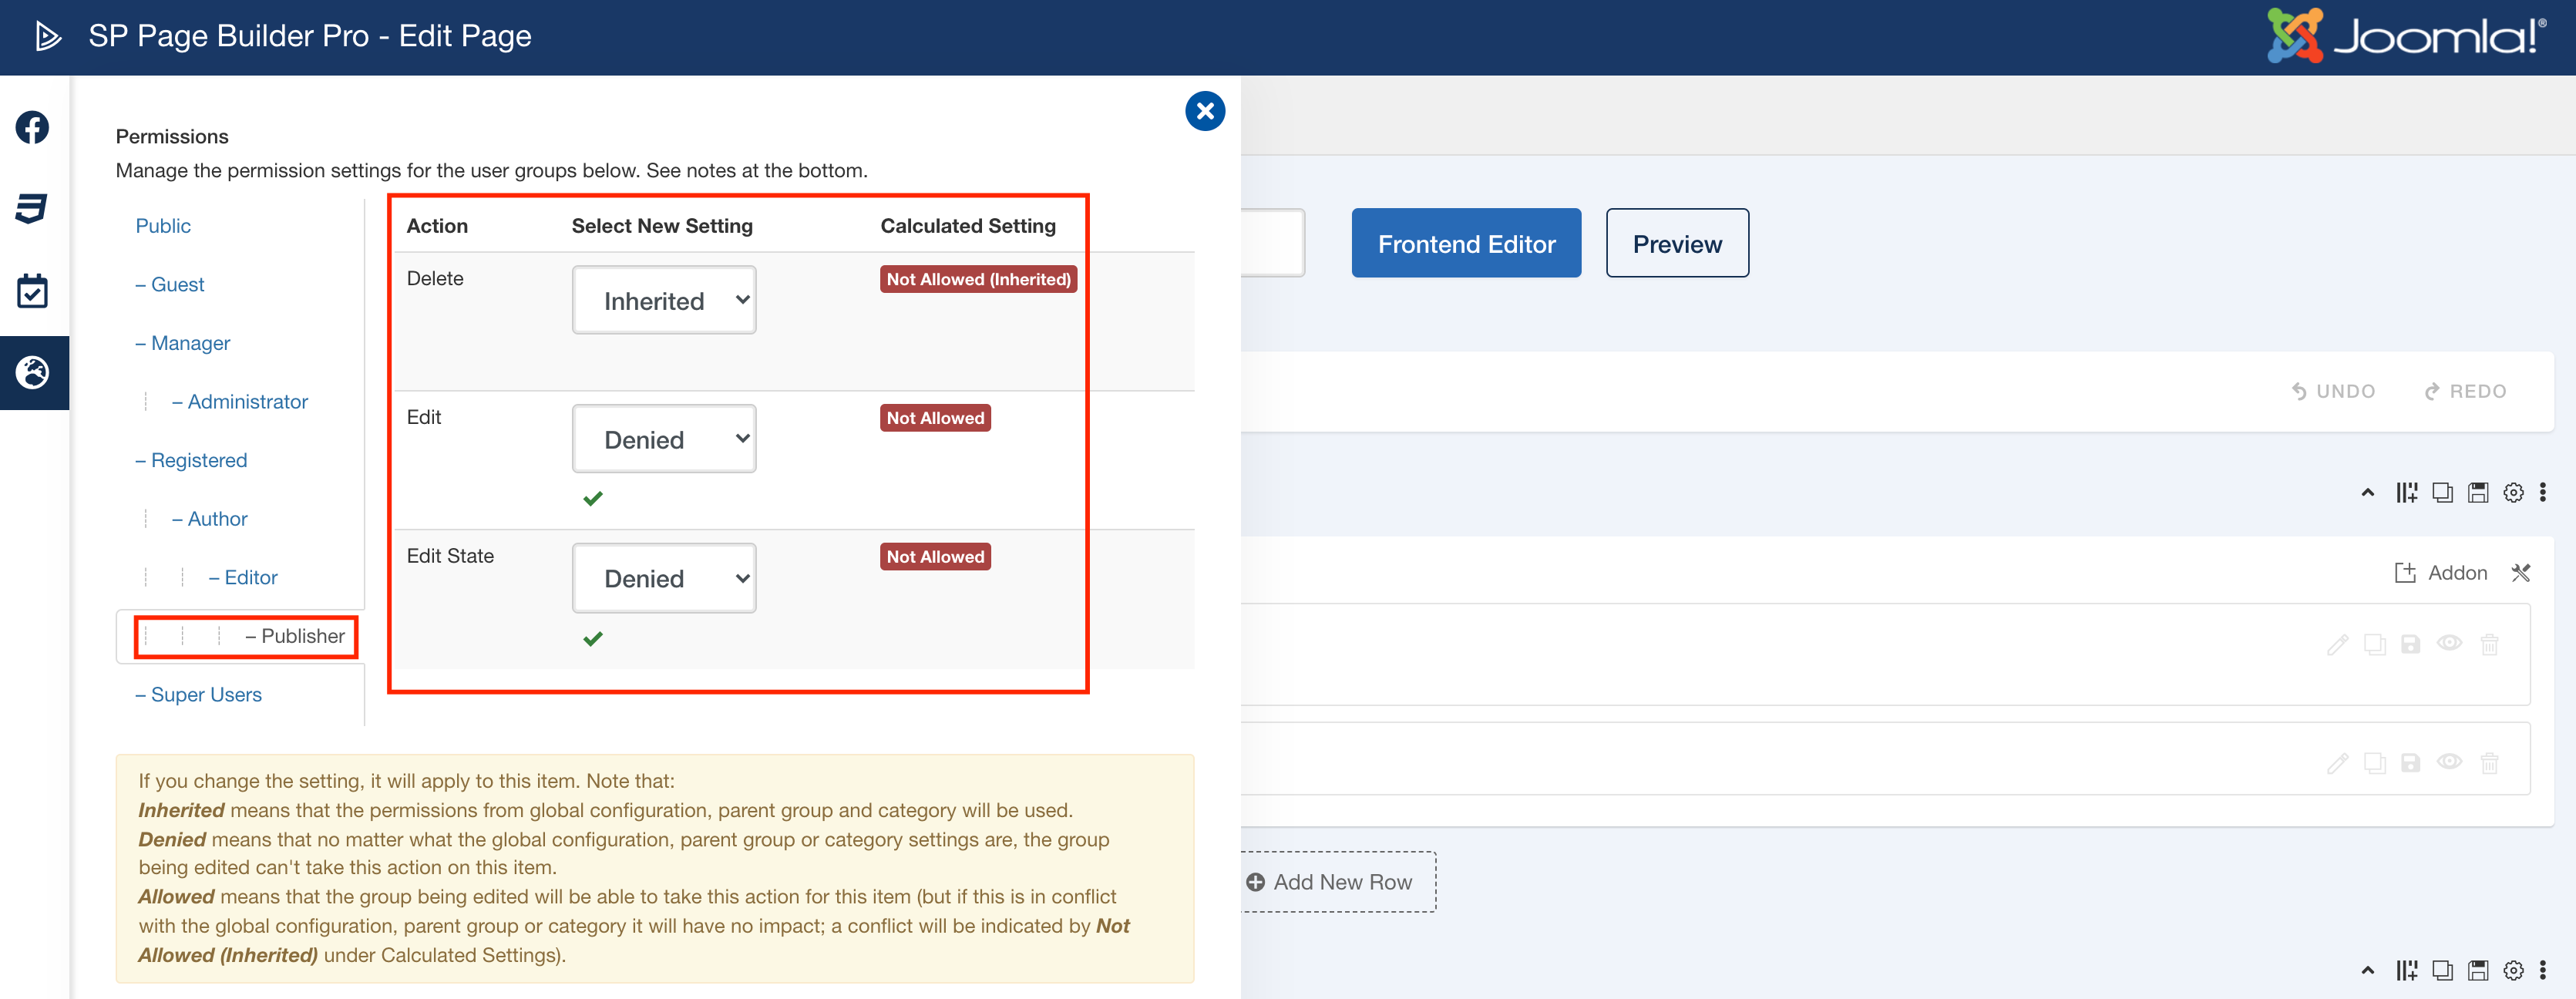The image size is (2576, 999).
Task: Open the Facebook sidebar icon
Action: point(32,127)
